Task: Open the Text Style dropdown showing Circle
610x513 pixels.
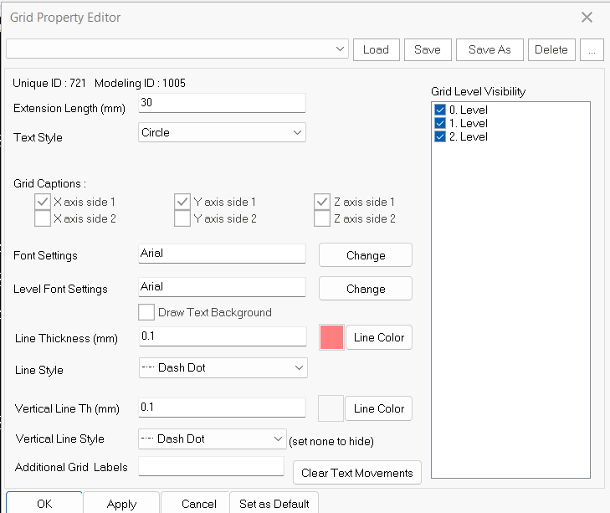Action: coord(222,132)
